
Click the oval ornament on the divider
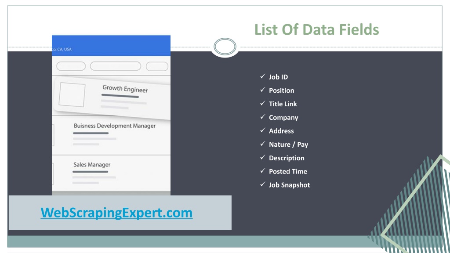click(x=225, y=47)
